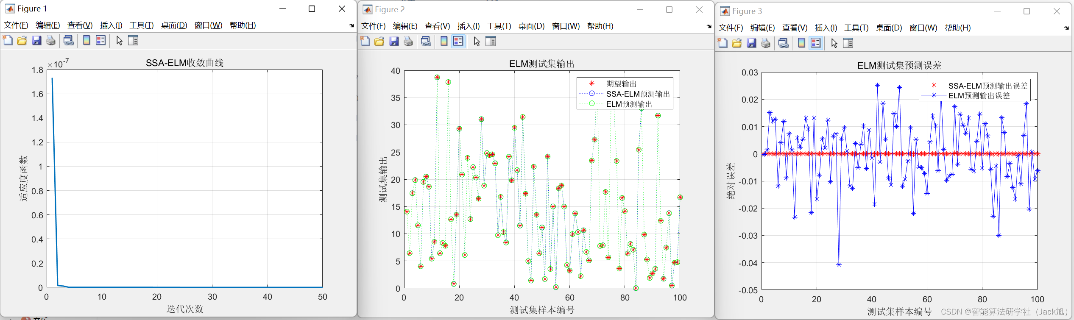This screenshot has height=320, width=1074.
Task: Open 窗口(W) menu in Figure 3
Action: (923, 28)
